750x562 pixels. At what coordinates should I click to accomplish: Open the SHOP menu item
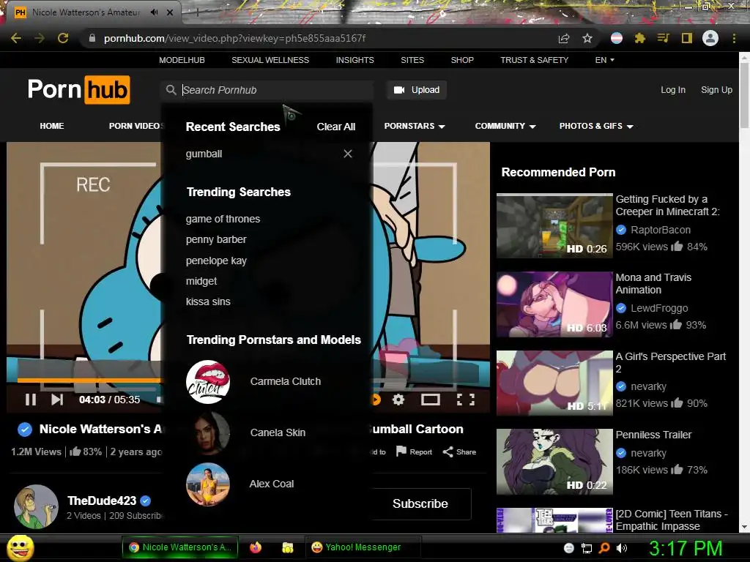click(x=462, y=60)
